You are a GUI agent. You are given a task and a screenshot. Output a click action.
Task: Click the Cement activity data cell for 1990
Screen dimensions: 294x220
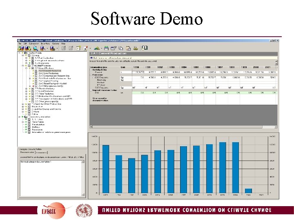point(138,72)
